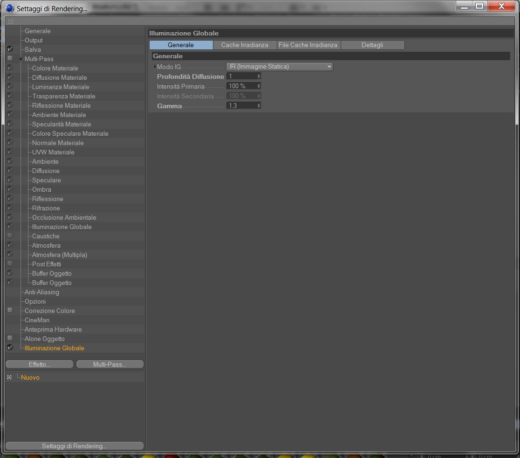Switch to the Cache Irradianza tab
The width and height of the screenshot is (520, 458).
pos(245,45)
